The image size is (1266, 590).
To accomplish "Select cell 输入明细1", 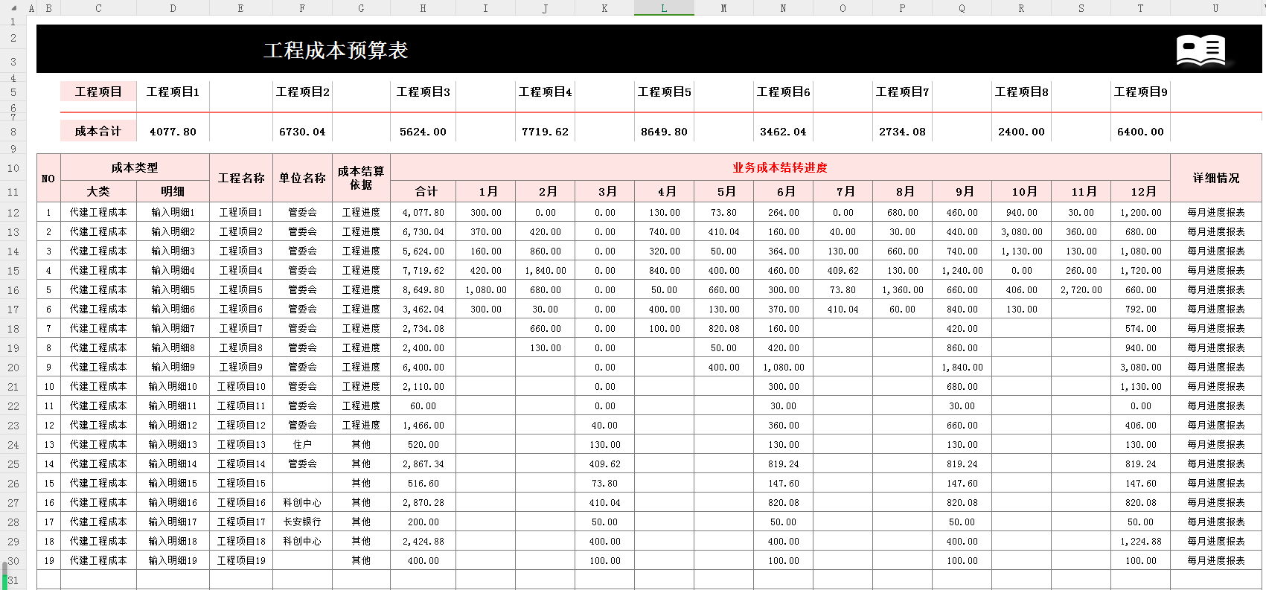I will (x=173, y=212).
